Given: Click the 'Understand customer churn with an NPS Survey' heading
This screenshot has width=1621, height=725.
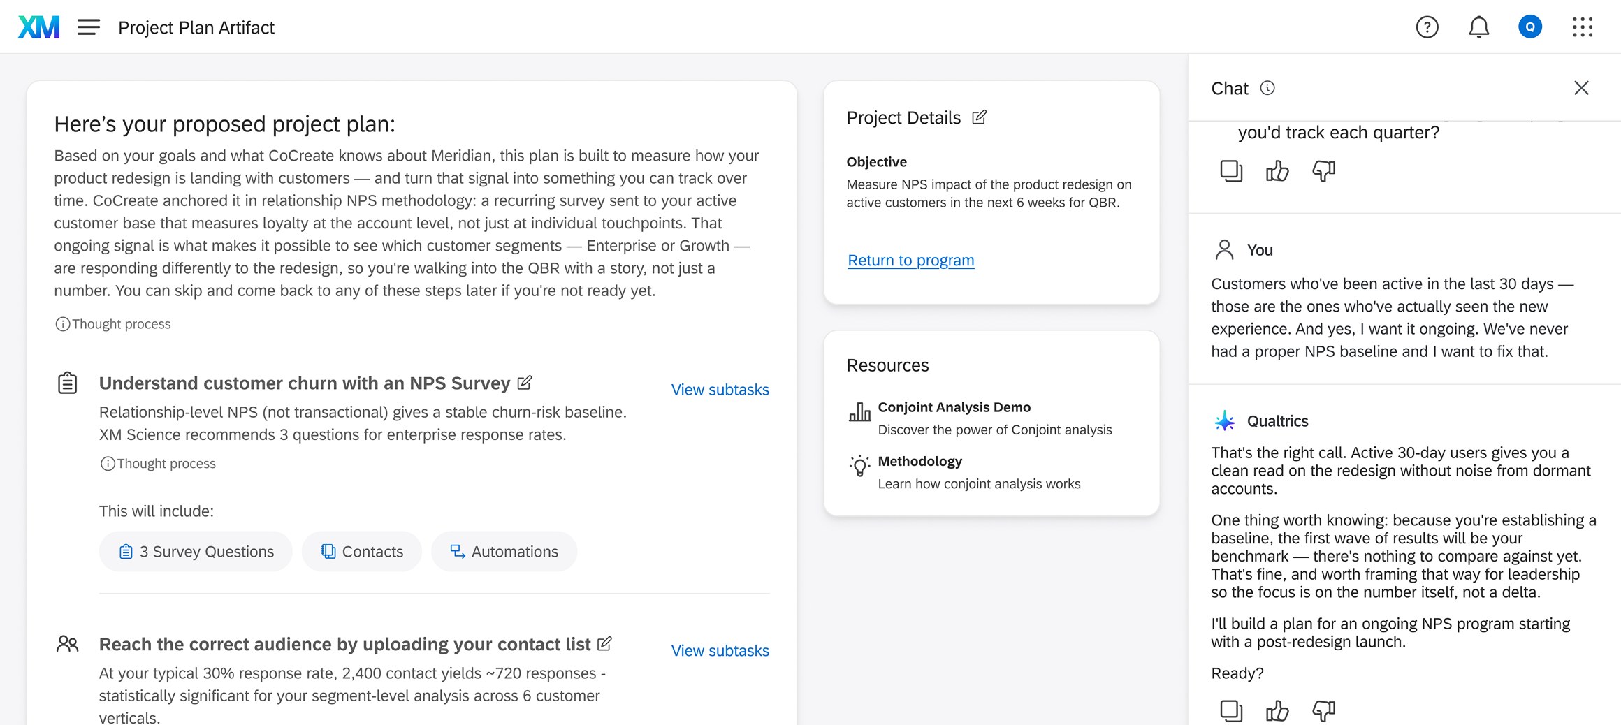Looking at the screenshot, I should click(x=305, y=383).
